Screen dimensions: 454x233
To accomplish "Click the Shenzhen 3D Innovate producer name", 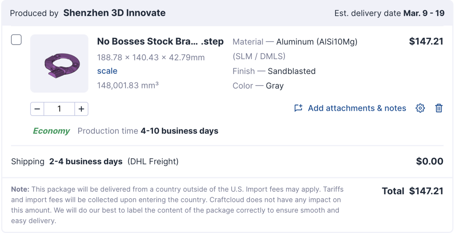I will (114, 13).
